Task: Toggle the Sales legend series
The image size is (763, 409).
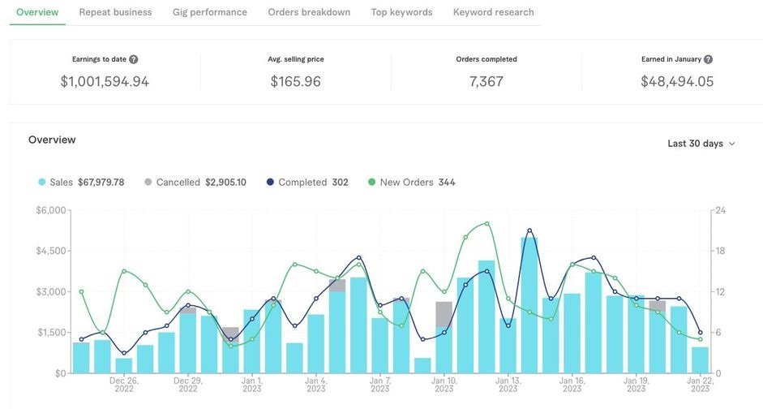Action: 81,182
